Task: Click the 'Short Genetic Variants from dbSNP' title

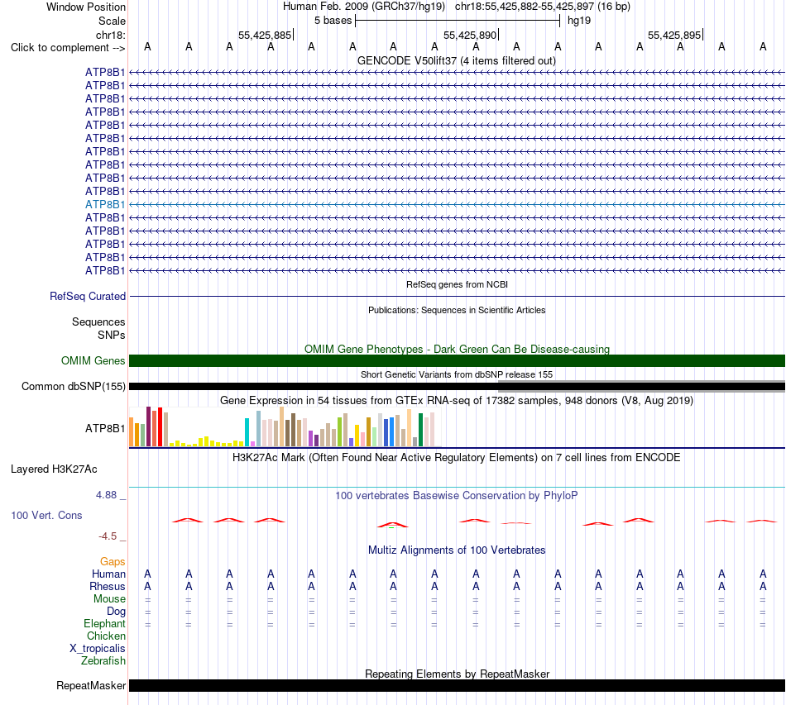Action: (457, 374)
